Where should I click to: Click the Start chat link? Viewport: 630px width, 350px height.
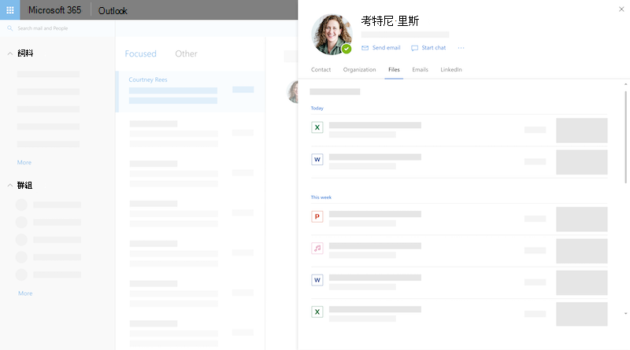coord(434,48)
